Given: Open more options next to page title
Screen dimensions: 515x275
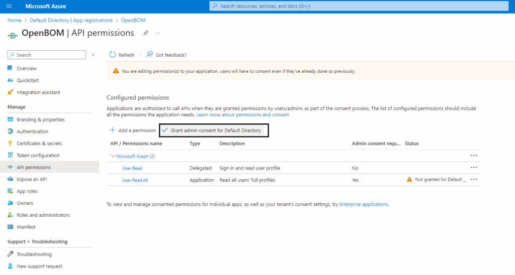Looking at the screenshot, I should coord(158,33).
